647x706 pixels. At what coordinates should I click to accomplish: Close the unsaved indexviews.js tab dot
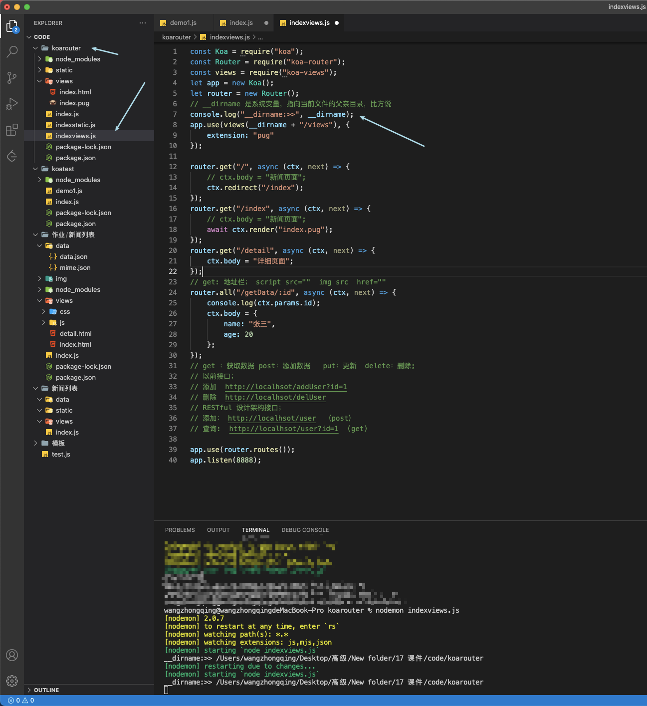point(337,23)
